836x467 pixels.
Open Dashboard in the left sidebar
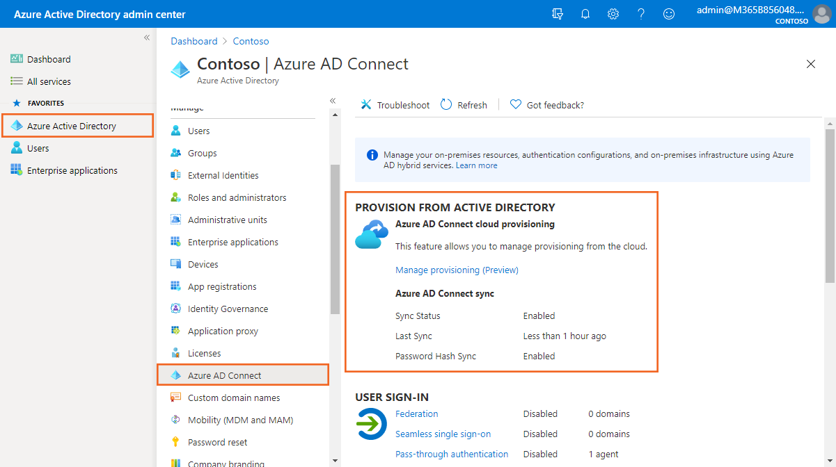pos(49,59)
